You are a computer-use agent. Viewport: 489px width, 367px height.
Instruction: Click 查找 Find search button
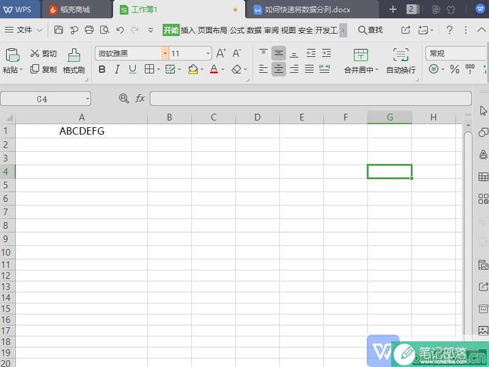[x=370, y=30]
